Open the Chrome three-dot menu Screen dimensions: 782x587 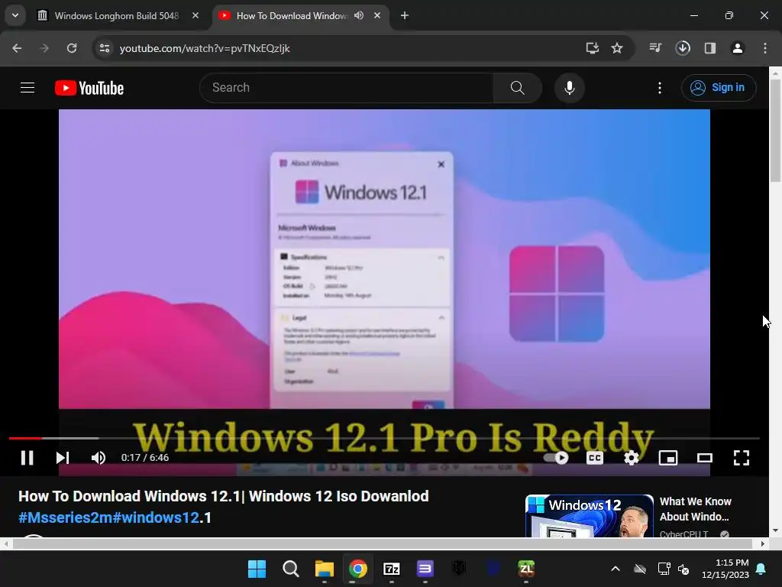tap(765, 48)
